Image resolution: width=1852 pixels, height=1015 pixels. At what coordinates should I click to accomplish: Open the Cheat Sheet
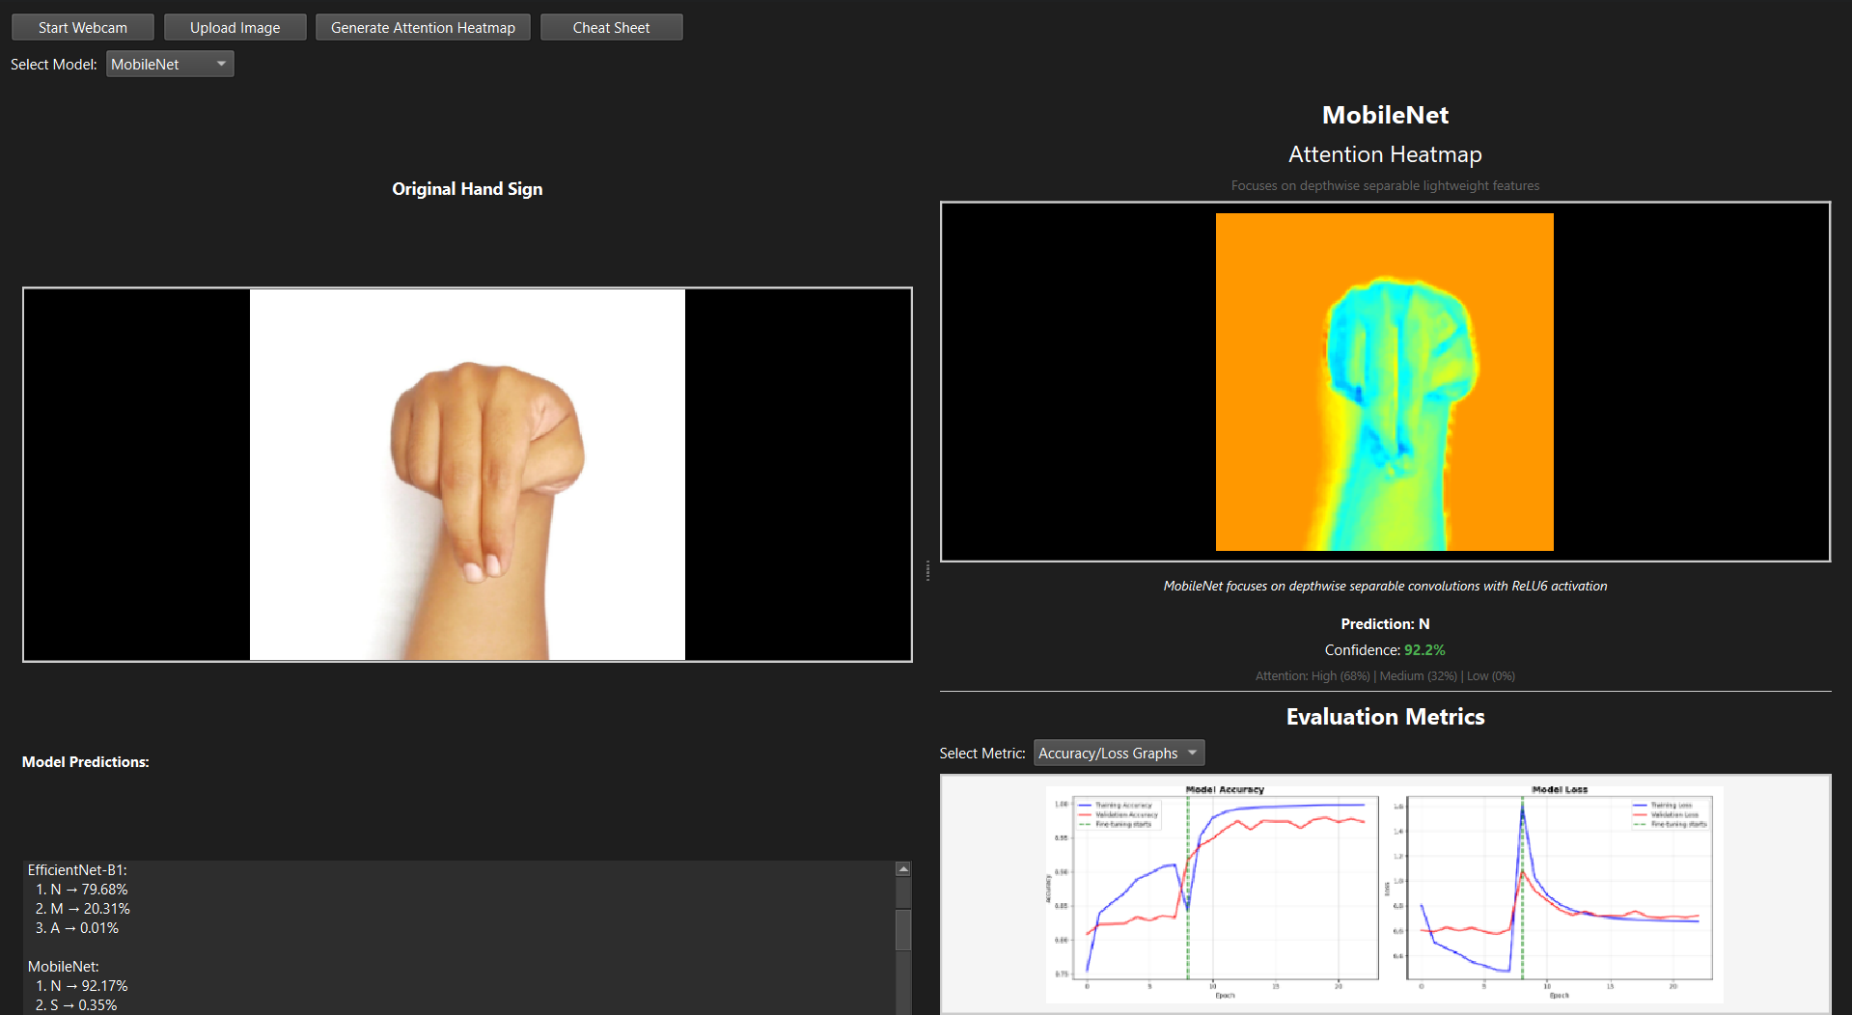pyautogui.click(x=611, y=28)
